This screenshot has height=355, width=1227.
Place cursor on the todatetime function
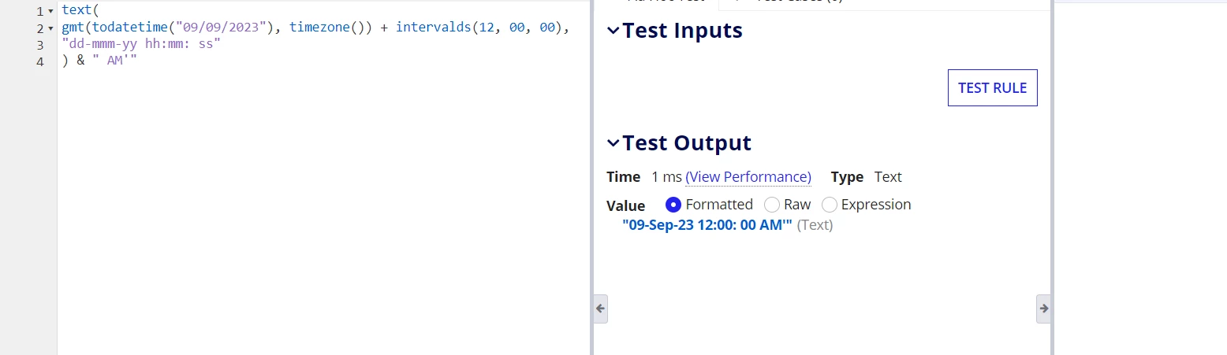(x=131, y=28)
